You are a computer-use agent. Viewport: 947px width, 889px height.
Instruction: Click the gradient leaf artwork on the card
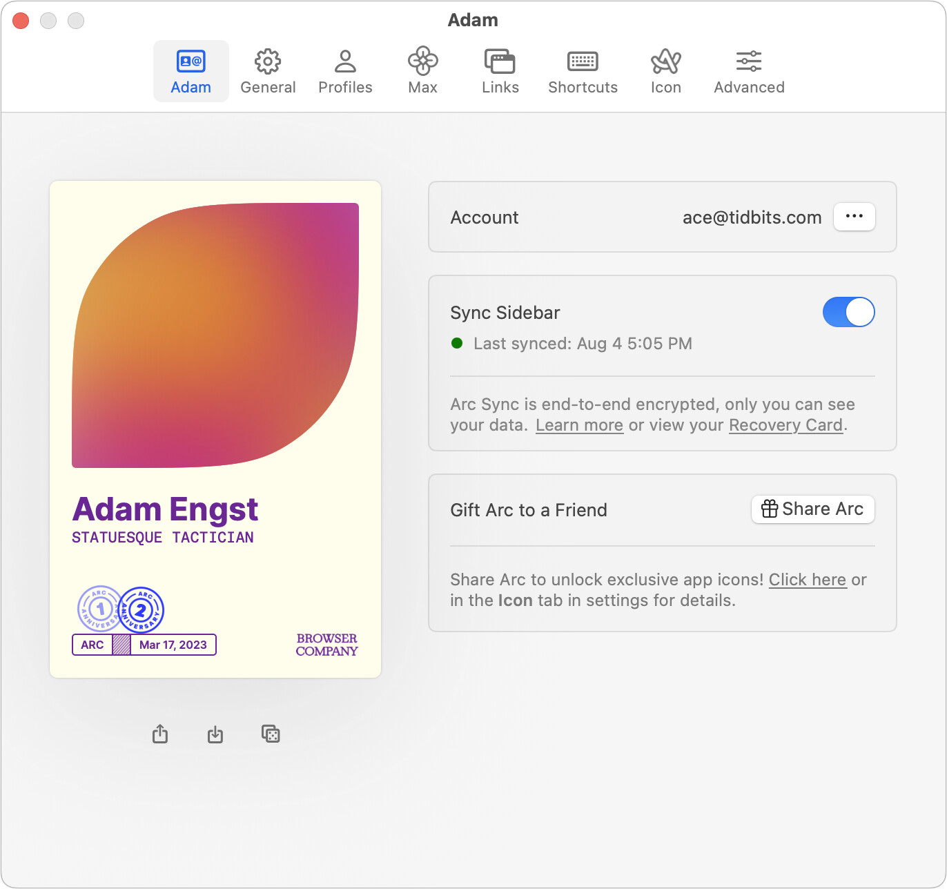pos(215,335)
